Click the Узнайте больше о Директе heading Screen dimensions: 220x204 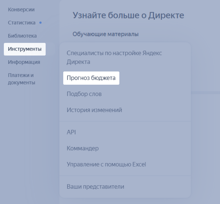coord(128,15)
